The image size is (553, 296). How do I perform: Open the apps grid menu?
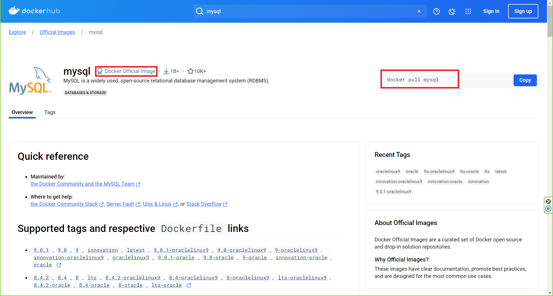tap(468, 11)
